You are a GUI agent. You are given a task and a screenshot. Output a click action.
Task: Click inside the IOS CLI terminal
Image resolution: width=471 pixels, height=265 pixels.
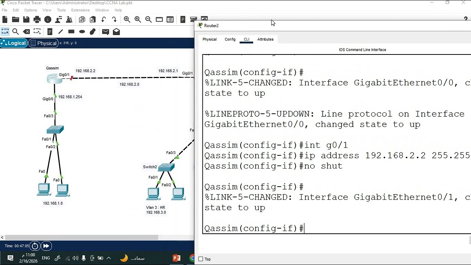(337, 144)
